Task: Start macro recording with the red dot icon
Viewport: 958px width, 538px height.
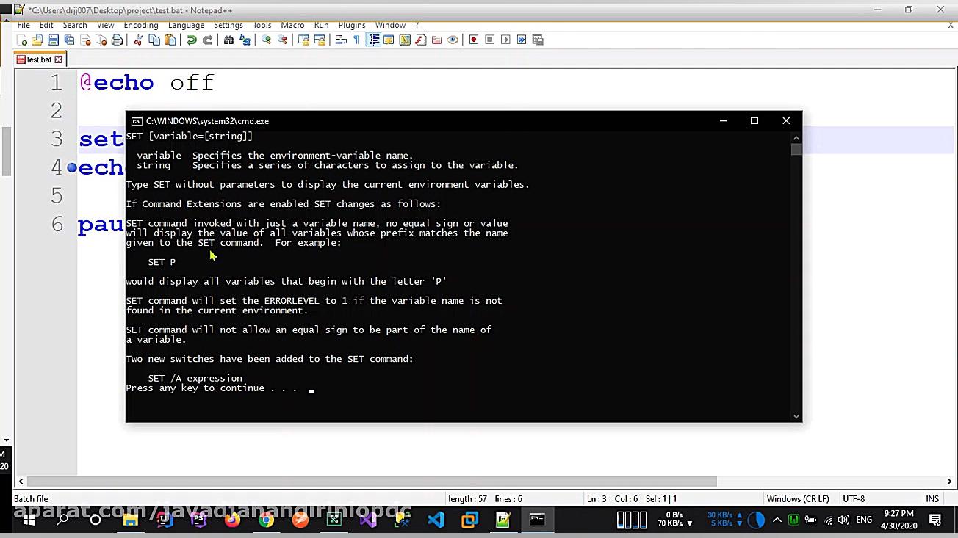Action: 474,40
